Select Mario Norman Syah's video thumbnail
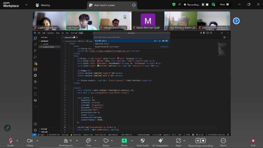Screen dimensions: 263x148 148,21
